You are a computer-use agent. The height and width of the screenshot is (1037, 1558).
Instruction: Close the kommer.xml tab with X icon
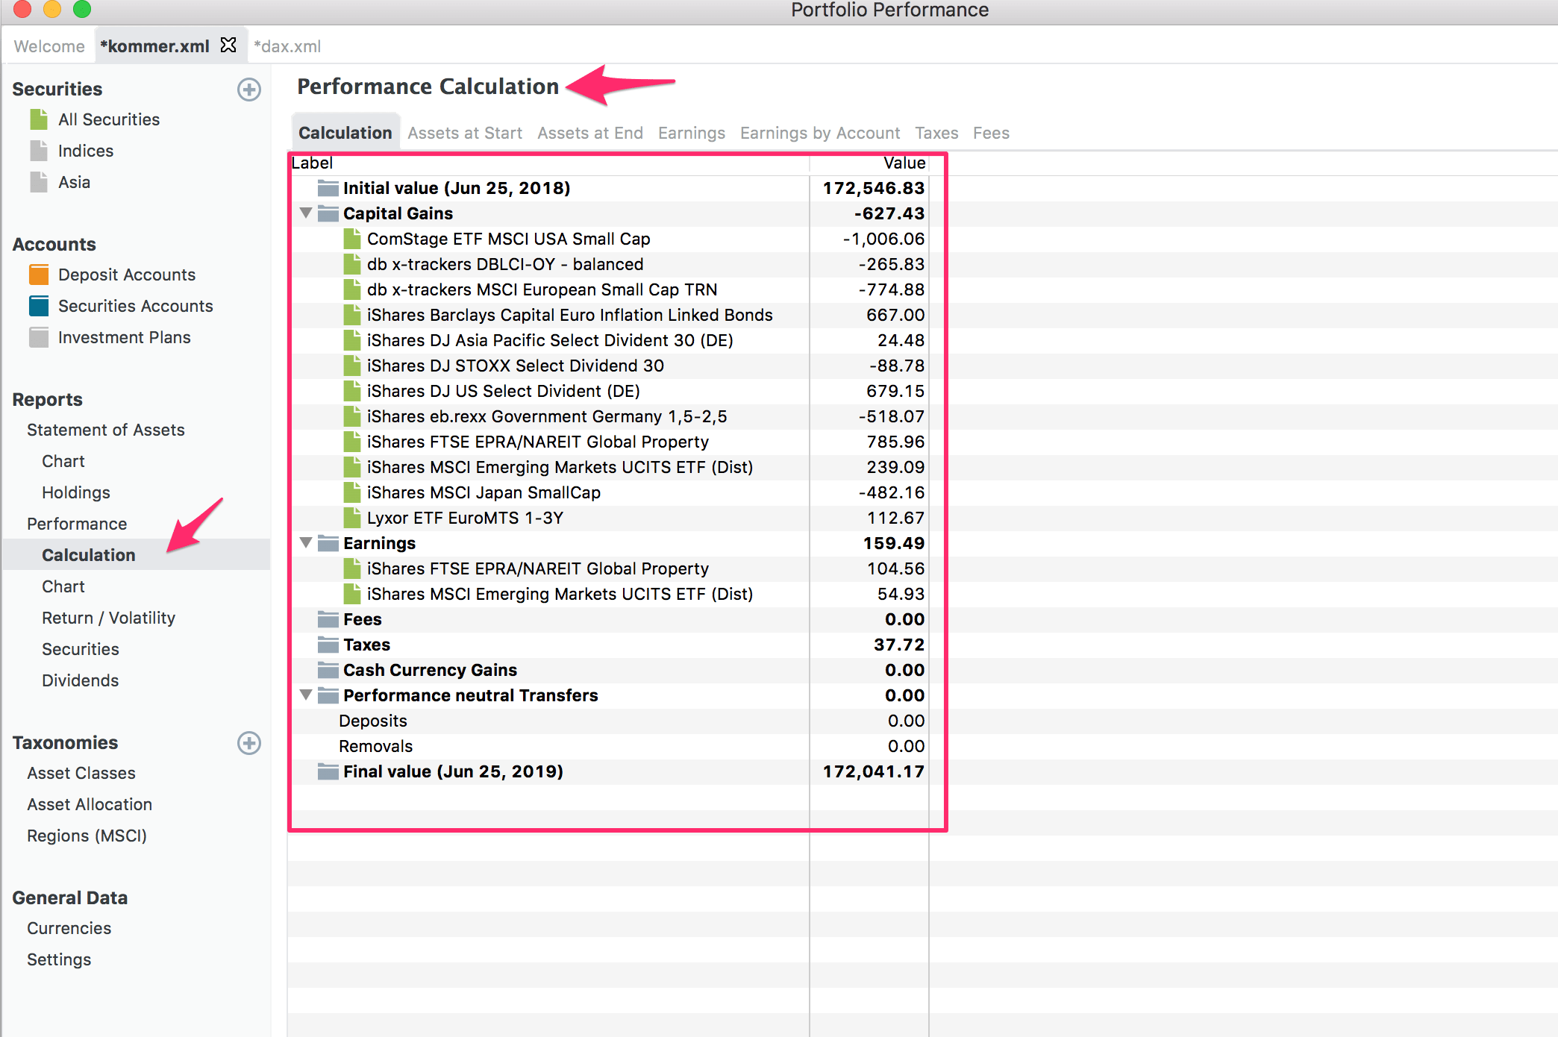[228, 46]
